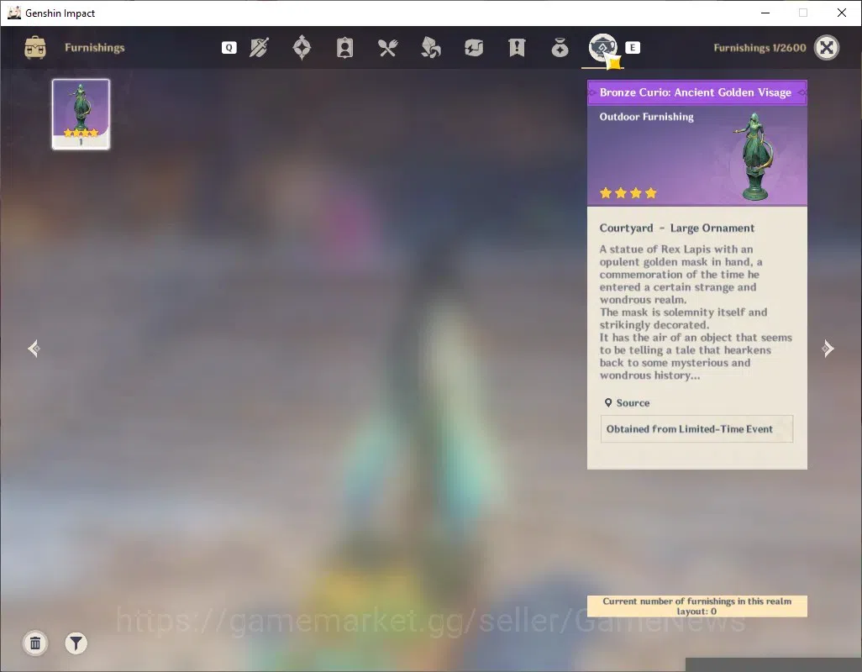
Task: Open the Gadgets inventory tab
Action: [x=474, y=48]
